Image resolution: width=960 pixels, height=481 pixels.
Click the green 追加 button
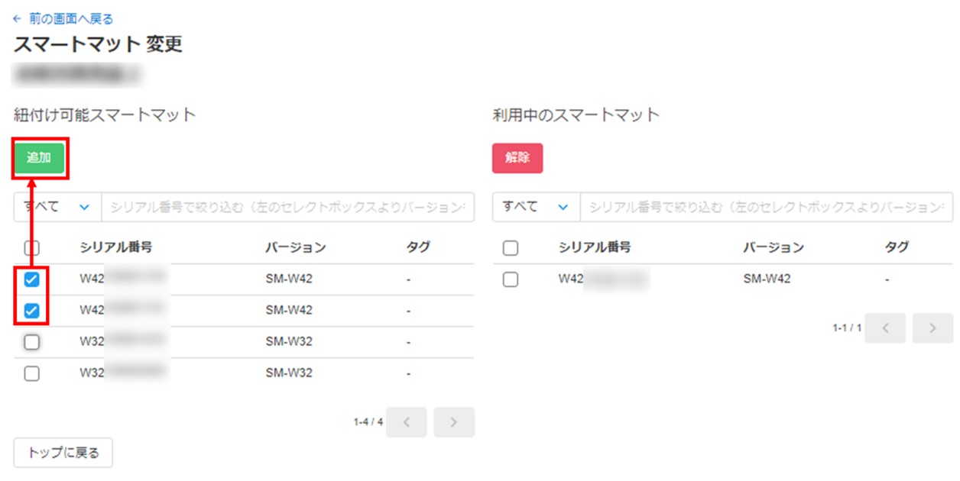(x=39, y=158)
